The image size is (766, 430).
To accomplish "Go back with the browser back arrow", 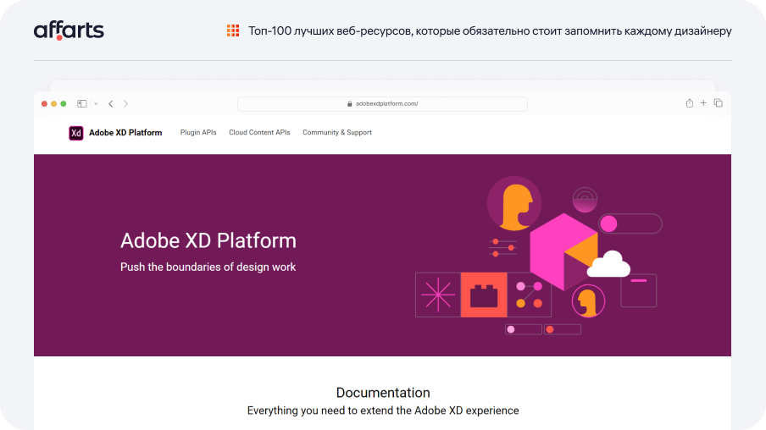I will [x=111, y=103].
